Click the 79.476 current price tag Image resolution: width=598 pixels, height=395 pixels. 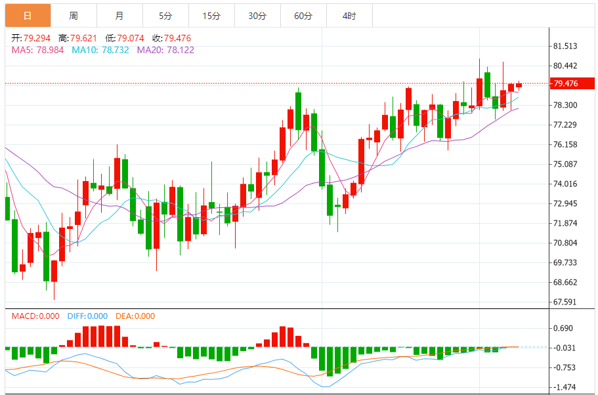[572, 83]
